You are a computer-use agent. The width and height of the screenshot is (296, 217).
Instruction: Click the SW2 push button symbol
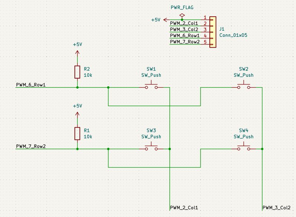pos(244,85)
